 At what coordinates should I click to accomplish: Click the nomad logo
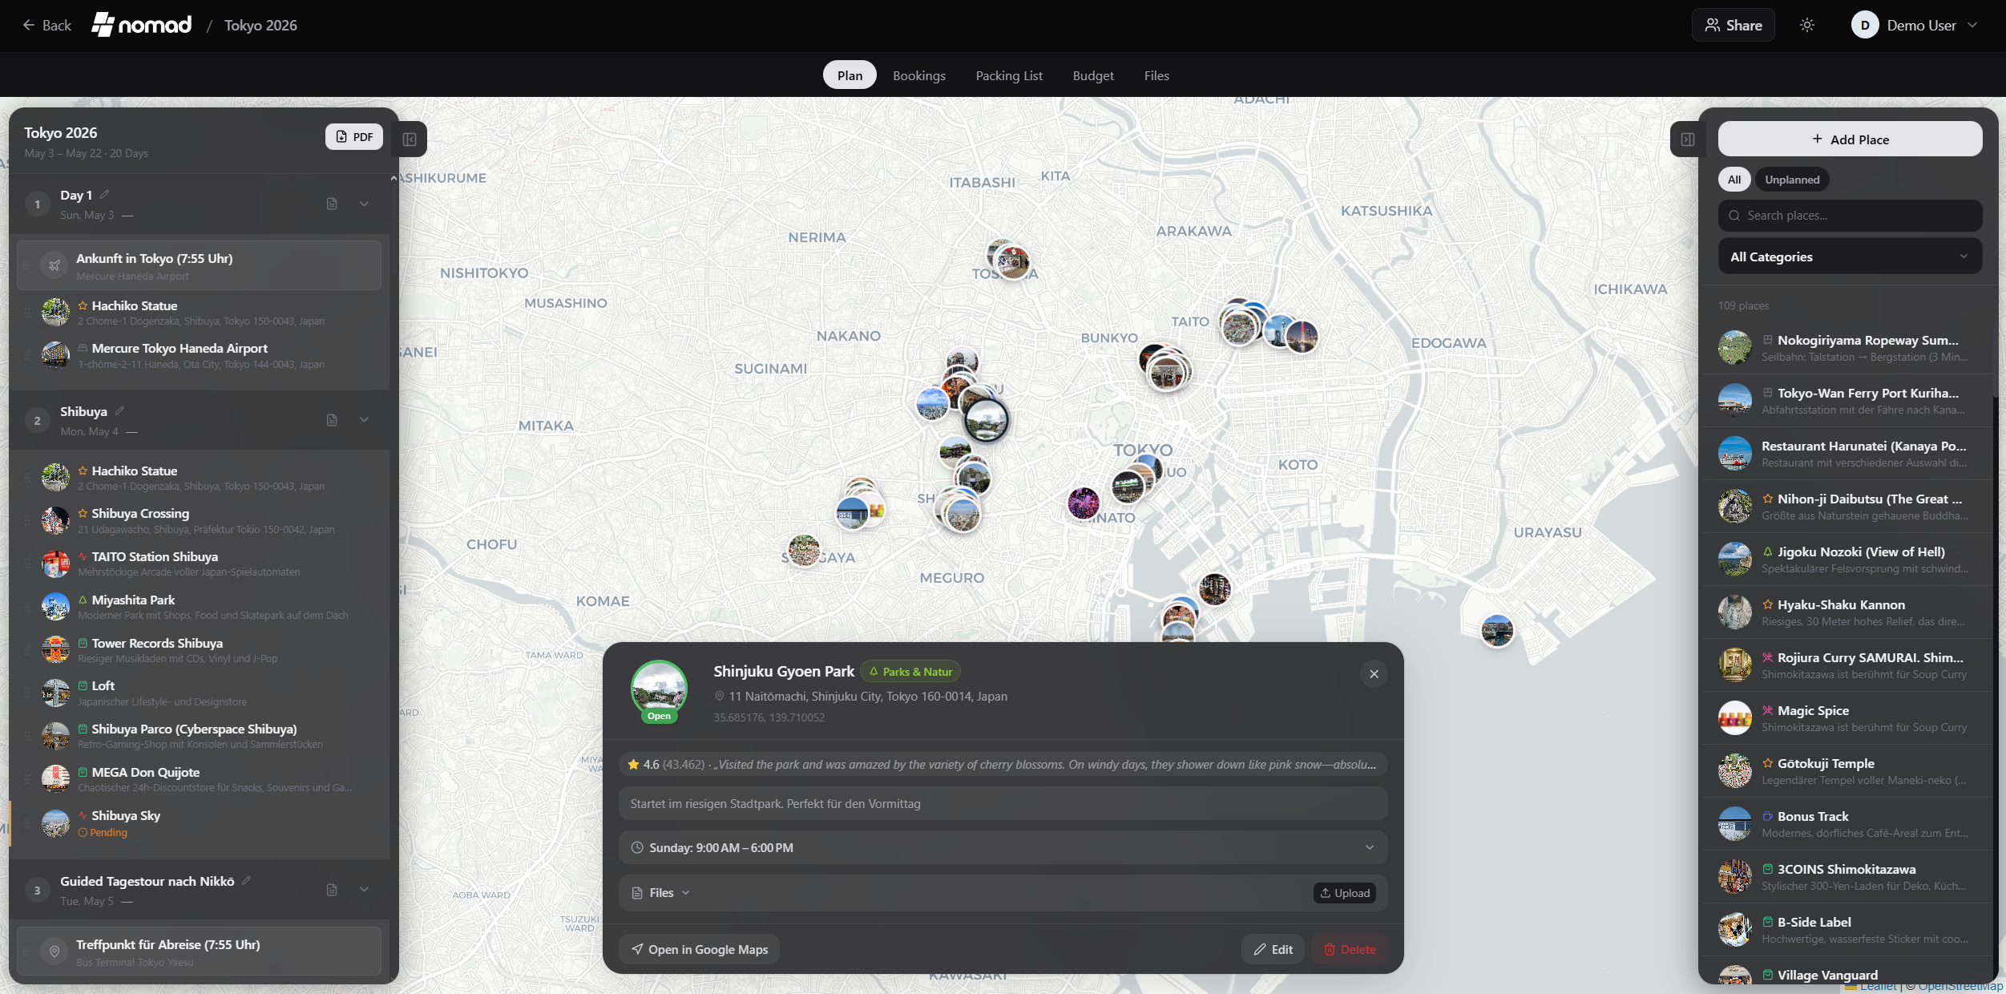[141, 24]
